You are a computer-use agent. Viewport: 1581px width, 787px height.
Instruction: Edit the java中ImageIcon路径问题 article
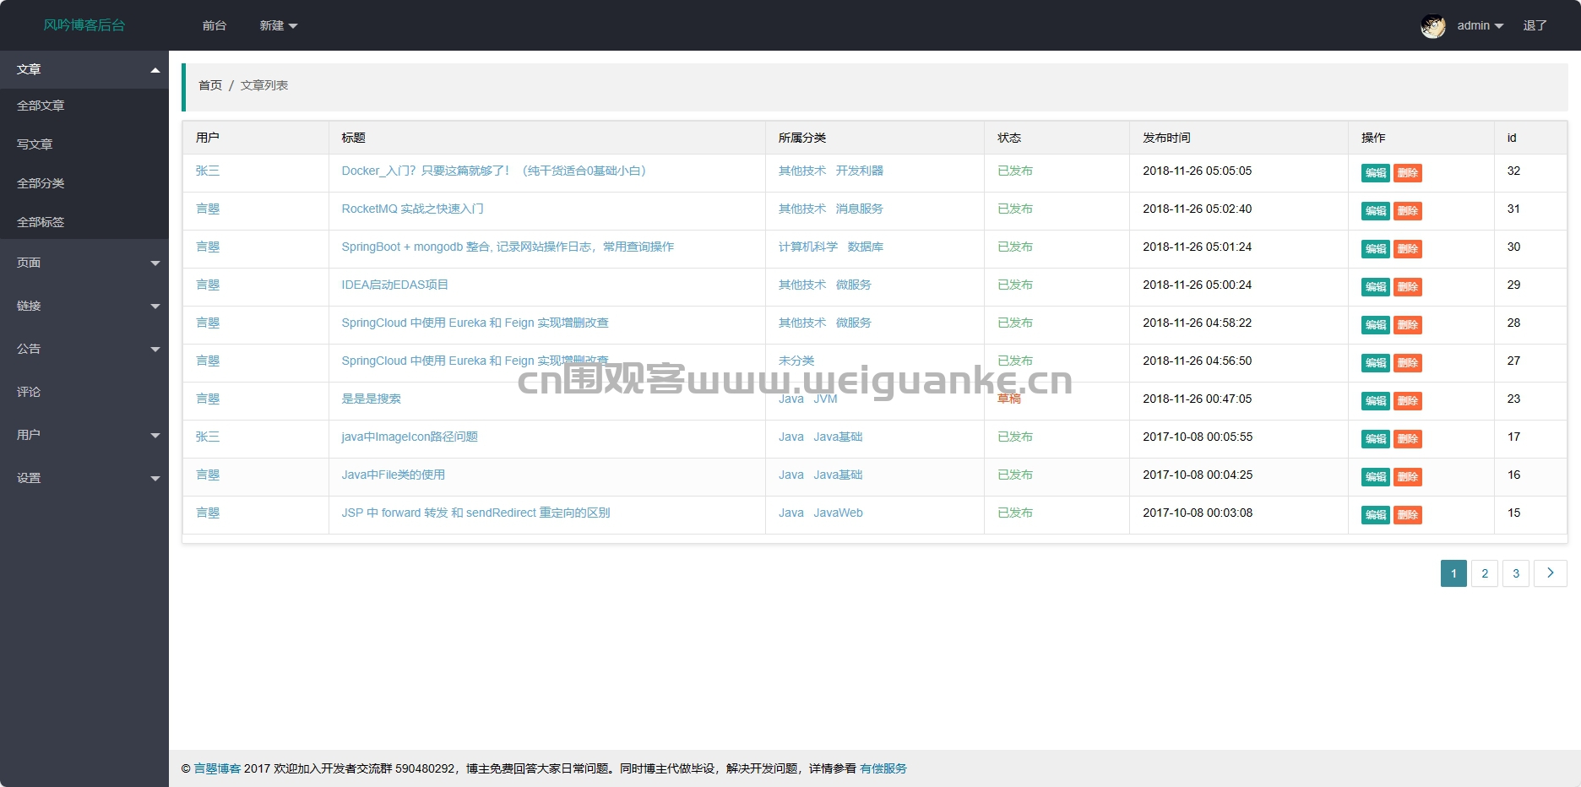click(x=1376, y=439)
